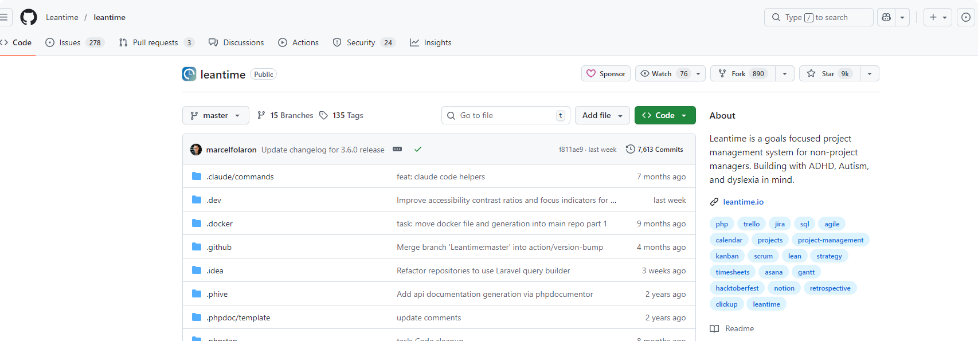Open the .idea folder
The width and height of the screenshot is (978, 341).
[x=215, y=271]
